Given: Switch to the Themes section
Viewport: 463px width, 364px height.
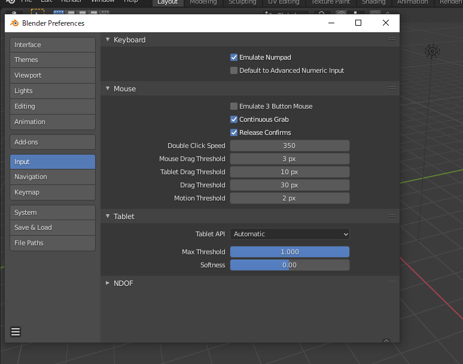Looking at the screenshot, I should (x=53, y=60).
